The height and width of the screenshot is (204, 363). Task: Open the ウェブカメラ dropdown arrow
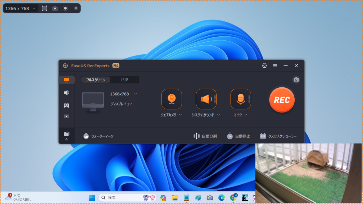click(181, 115)
